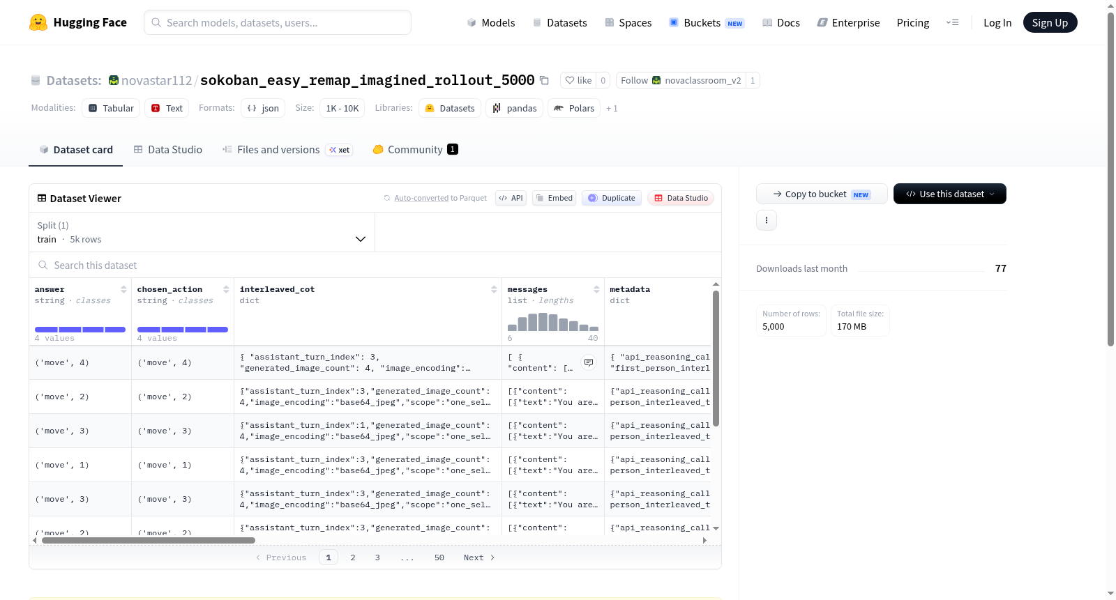Duplicate the dataset viewer
The image size is (1116, 600).
[x=612, y=198]
